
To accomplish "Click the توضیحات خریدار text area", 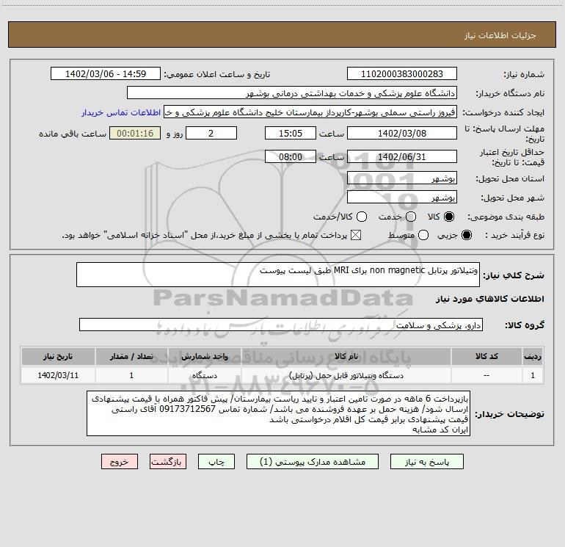I will pyautogui.click(x=278, y=413).
